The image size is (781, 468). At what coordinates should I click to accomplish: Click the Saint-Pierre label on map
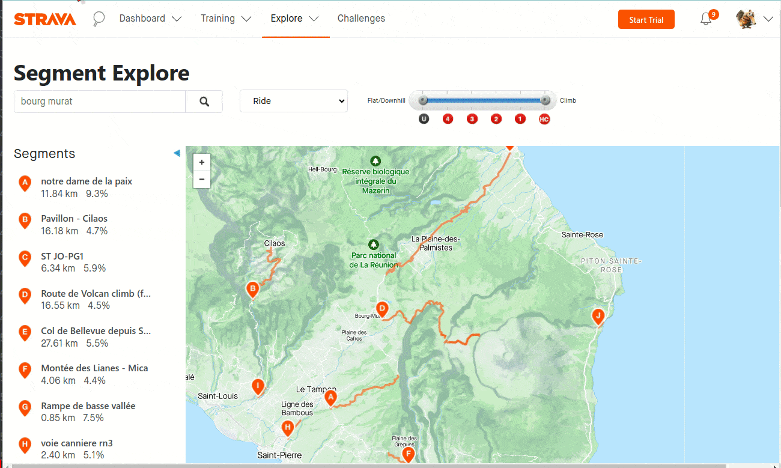[279, 455]
